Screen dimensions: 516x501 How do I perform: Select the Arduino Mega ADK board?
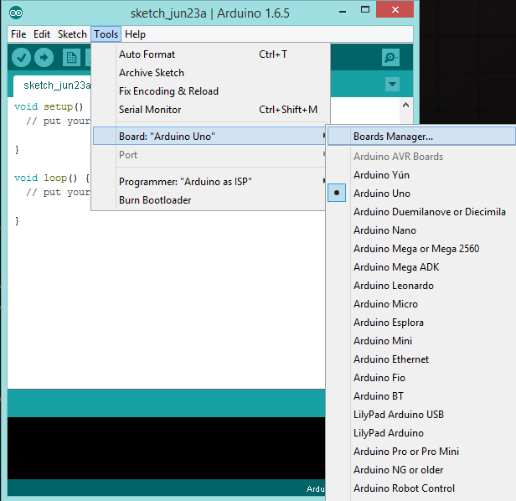click(421, 267)
